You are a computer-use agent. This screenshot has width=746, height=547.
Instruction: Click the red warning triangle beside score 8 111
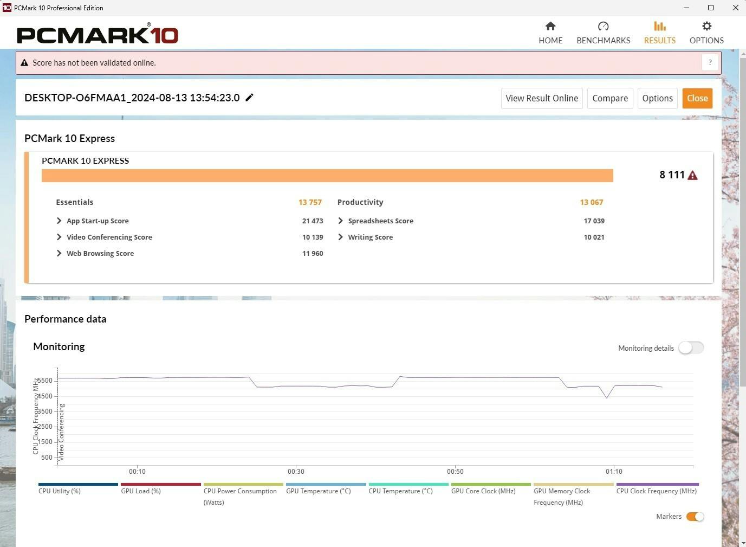coord(692,175)
